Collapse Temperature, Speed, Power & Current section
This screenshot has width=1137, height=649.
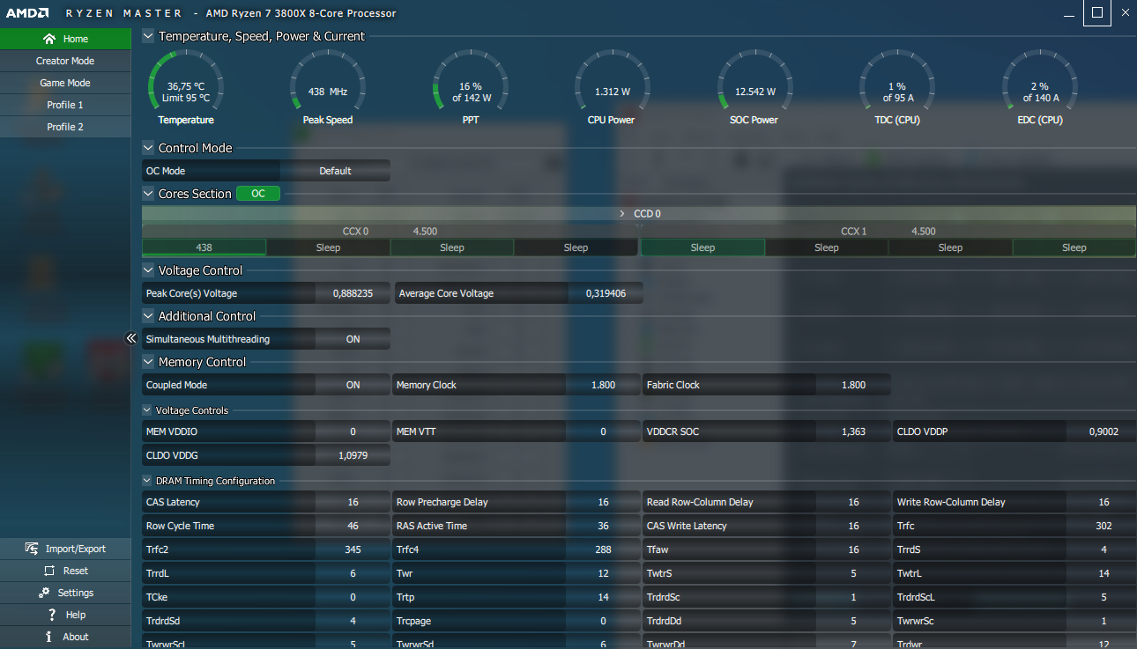coord(148,36)
